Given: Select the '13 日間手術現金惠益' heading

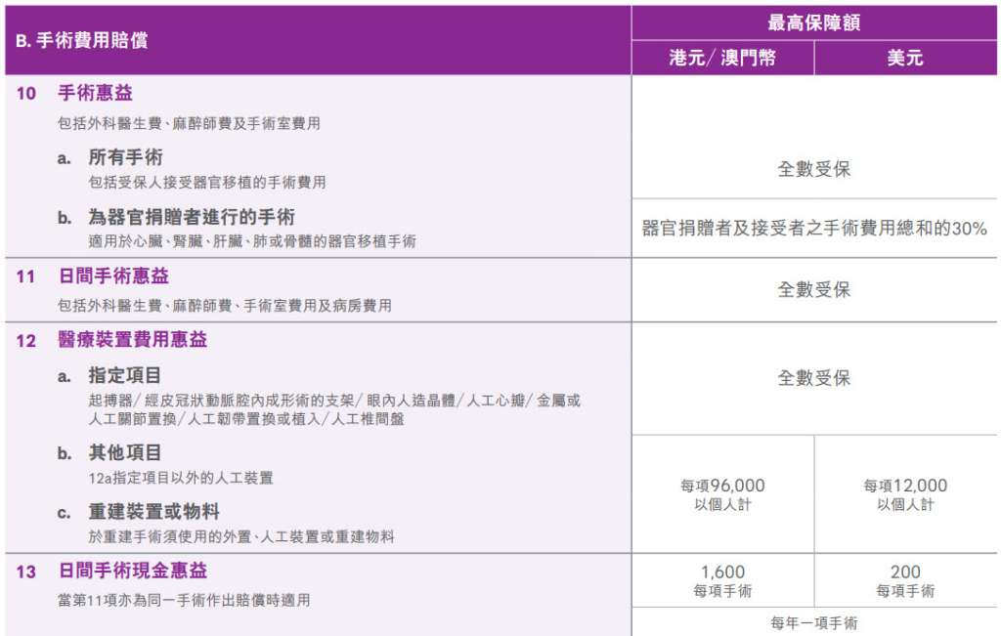Looking at the screenshot, I should tap(132, 571).
